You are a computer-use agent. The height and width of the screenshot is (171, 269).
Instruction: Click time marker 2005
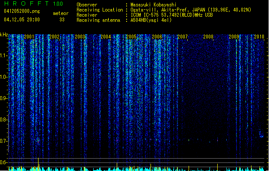click(x=131, y=37)
